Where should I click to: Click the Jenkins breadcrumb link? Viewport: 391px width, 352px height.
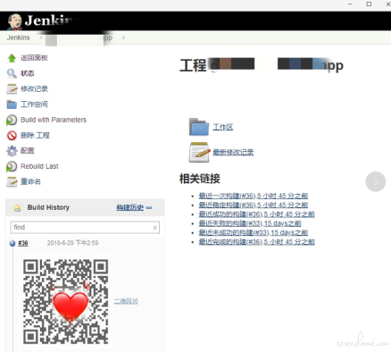tap(18, 38)
